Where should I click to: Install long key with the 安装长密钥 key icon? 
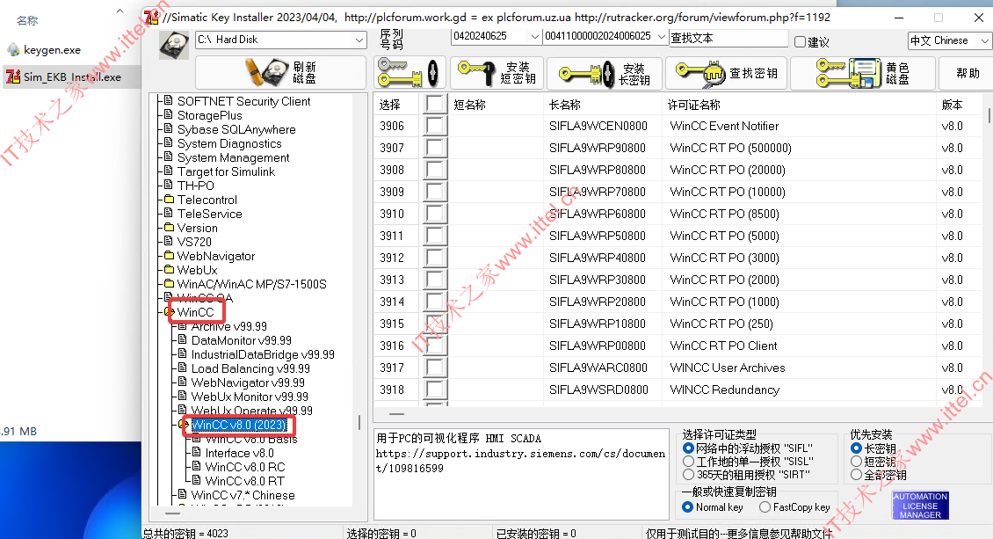(x=586, y=74)
